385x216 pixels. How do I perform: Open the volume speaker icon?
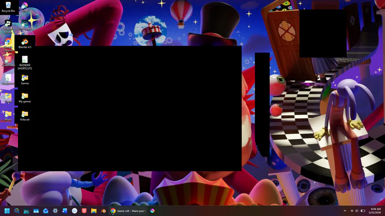pyautogui.click(x=357, y=211)
